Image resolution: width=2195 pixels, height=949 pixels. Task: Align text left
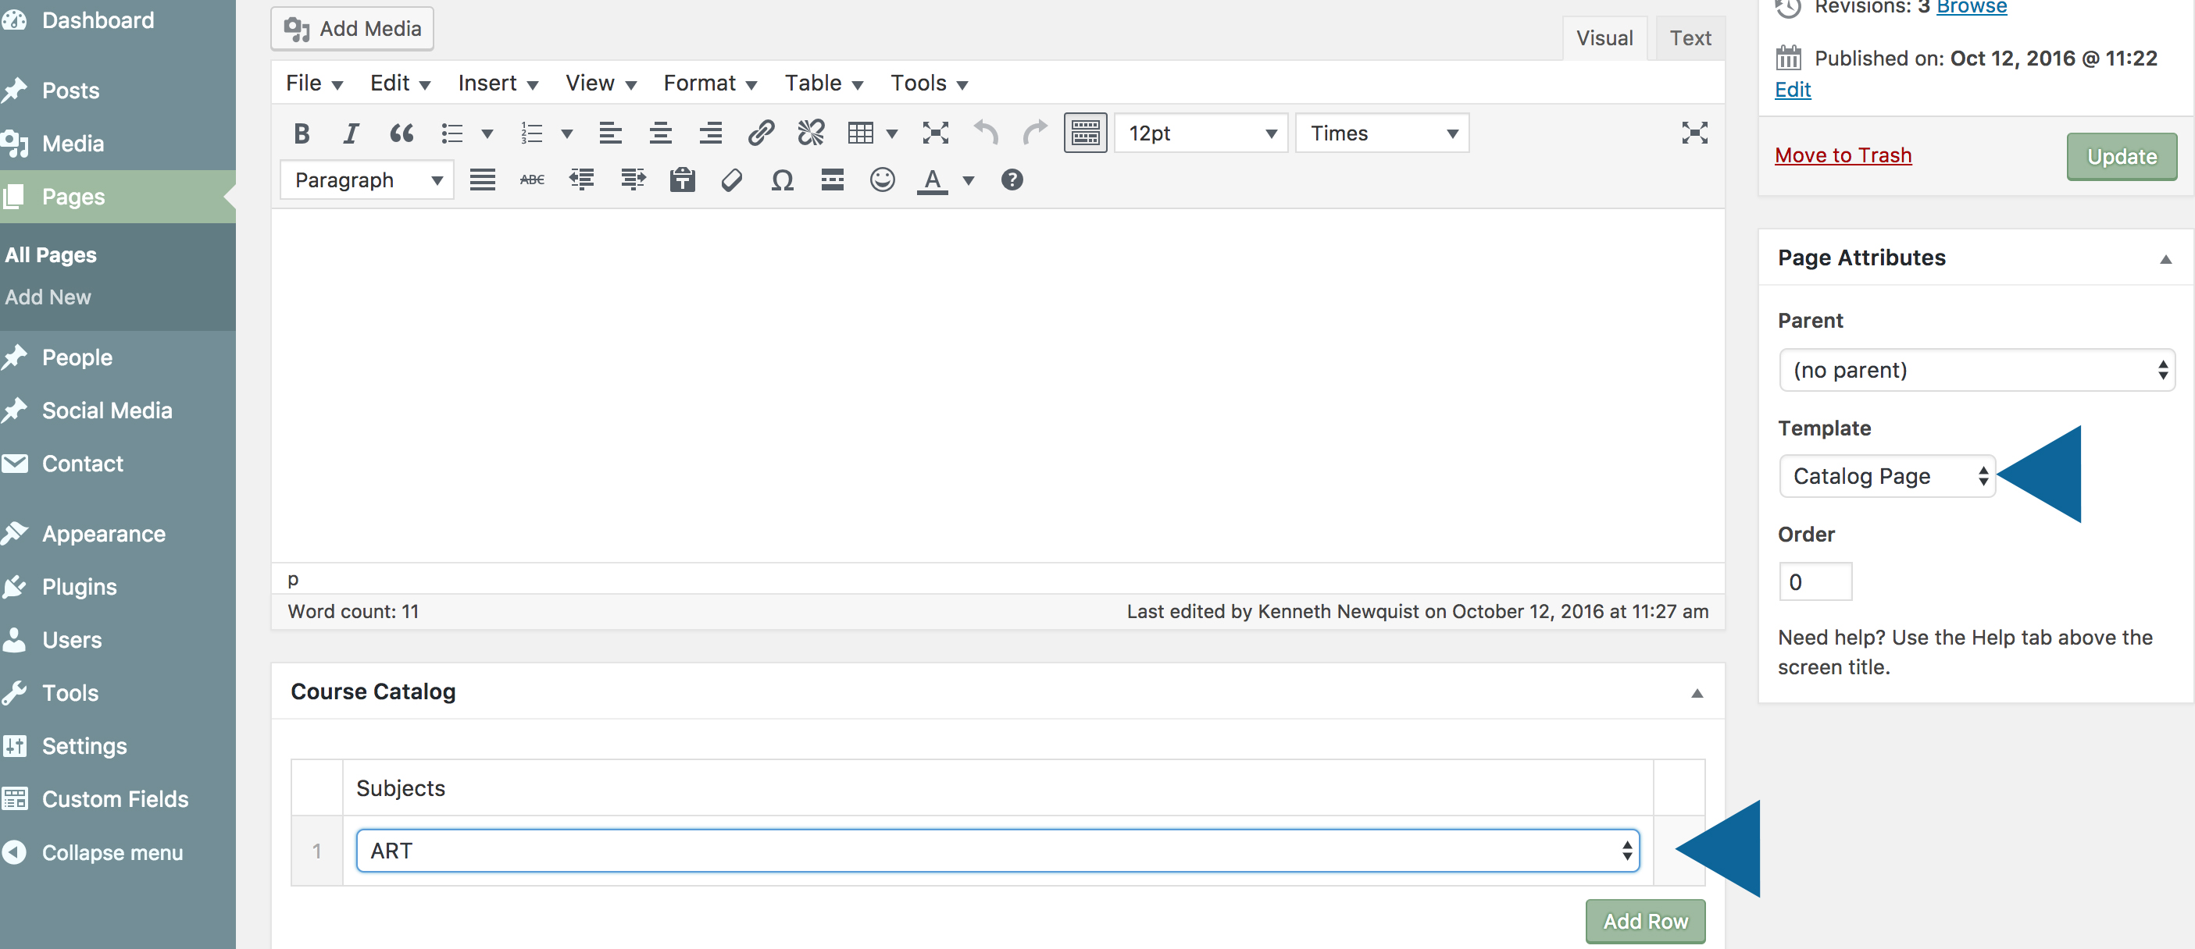click(x=610, y=133)
